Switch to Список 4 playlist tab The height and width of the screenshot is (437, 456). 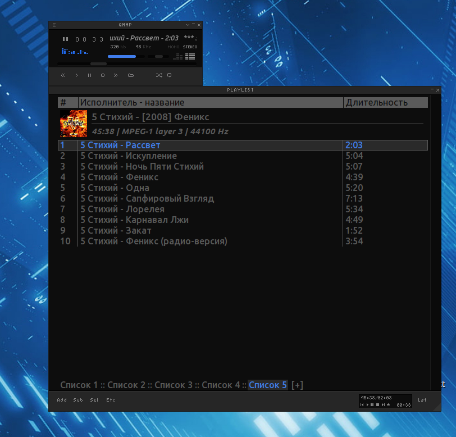pos(221,385)
